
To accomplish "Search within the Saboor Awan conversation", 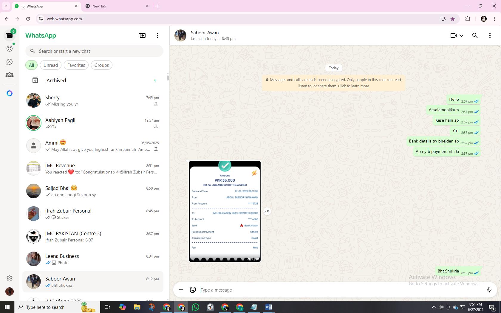I will pyautogui.click(x=475, y=35).
